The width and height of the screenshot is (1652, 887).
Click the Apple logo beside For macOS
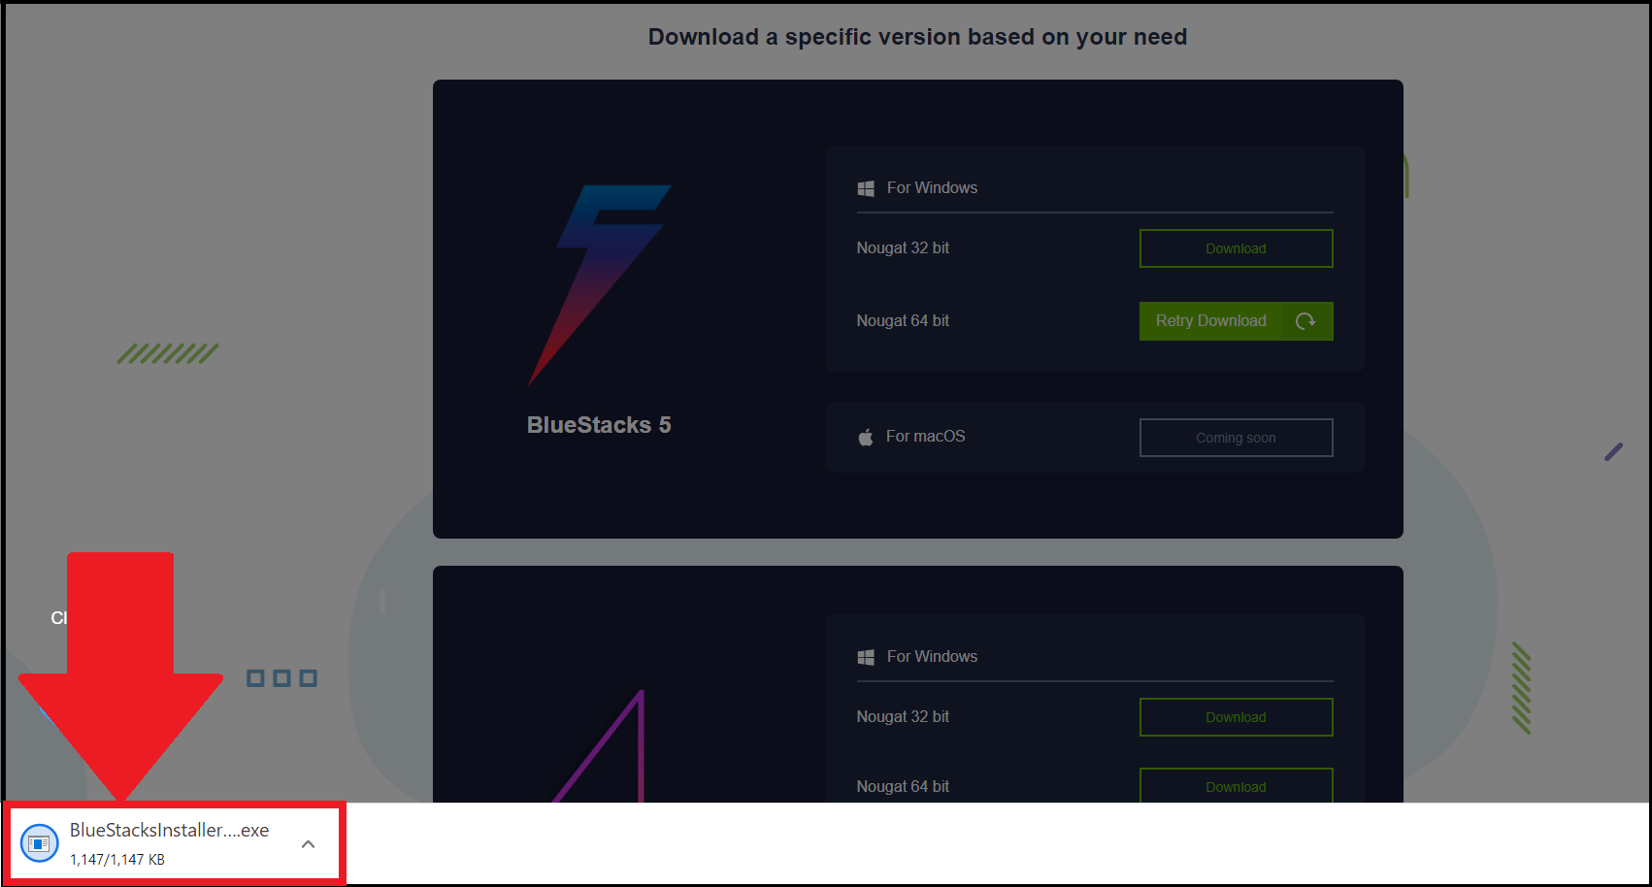(x=865, y=436)
